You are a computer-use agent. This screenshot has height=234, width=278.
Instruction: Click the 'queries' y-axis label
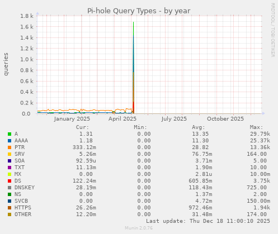[6, 64]
